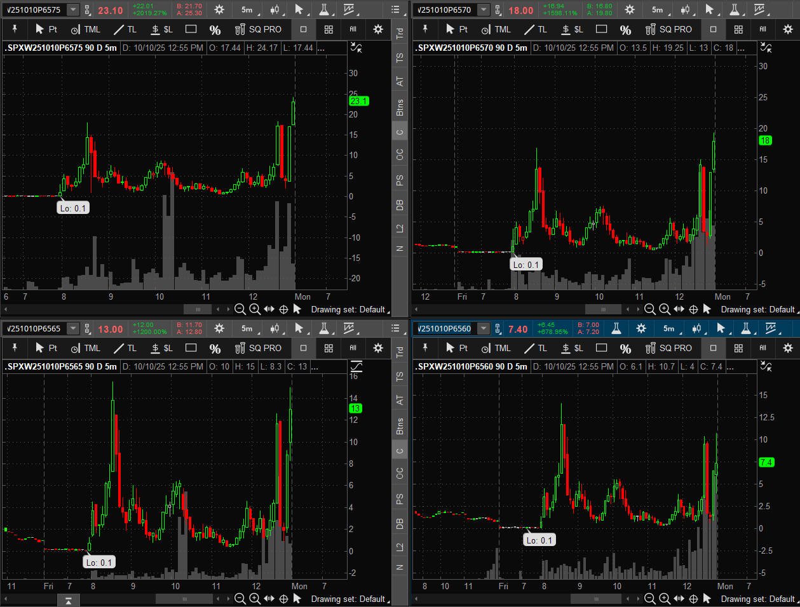Click the crosshair pan icon below P6570 chart
Viewport: 800px width, 607px height.
click(693, 309)
